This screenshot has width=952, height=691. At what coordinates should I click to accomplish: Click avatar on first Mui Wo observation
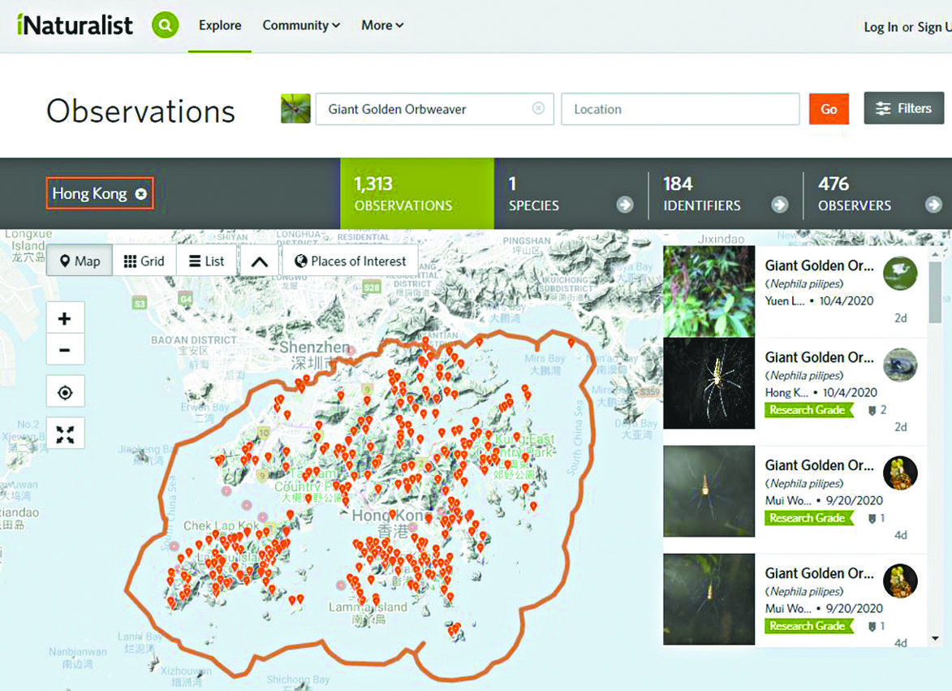pyautogui.click(x=900, y=473)
